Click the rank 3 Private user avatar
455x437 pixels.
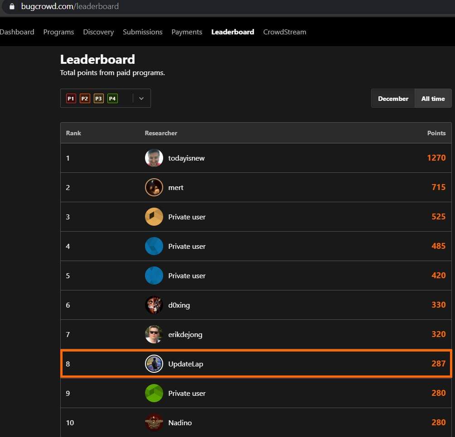coord(154,216)
